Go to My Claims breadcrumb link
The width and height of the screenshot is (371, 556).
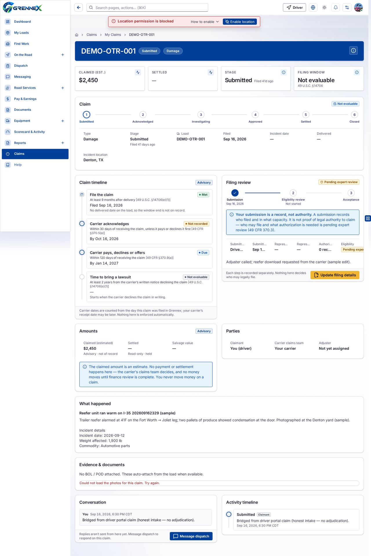click(x=113, y=35)
